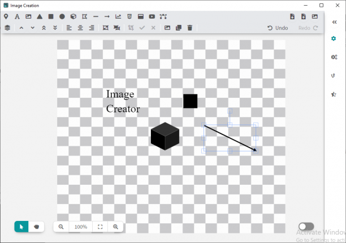Send selected object to back
The width and height of the screenshot is (346, 243).
pos(55,28)
